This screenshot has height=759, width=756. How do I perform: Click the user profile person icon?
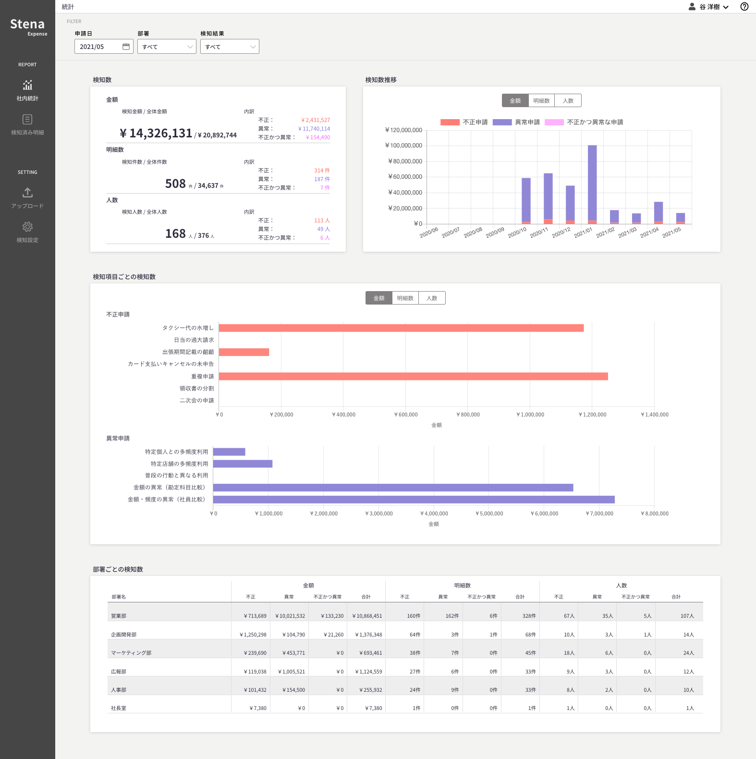coord(692,7)
